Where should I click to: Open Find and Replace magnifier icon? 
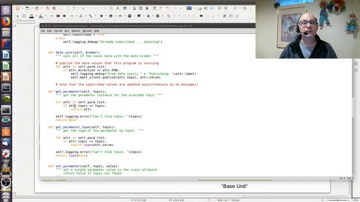111,8
